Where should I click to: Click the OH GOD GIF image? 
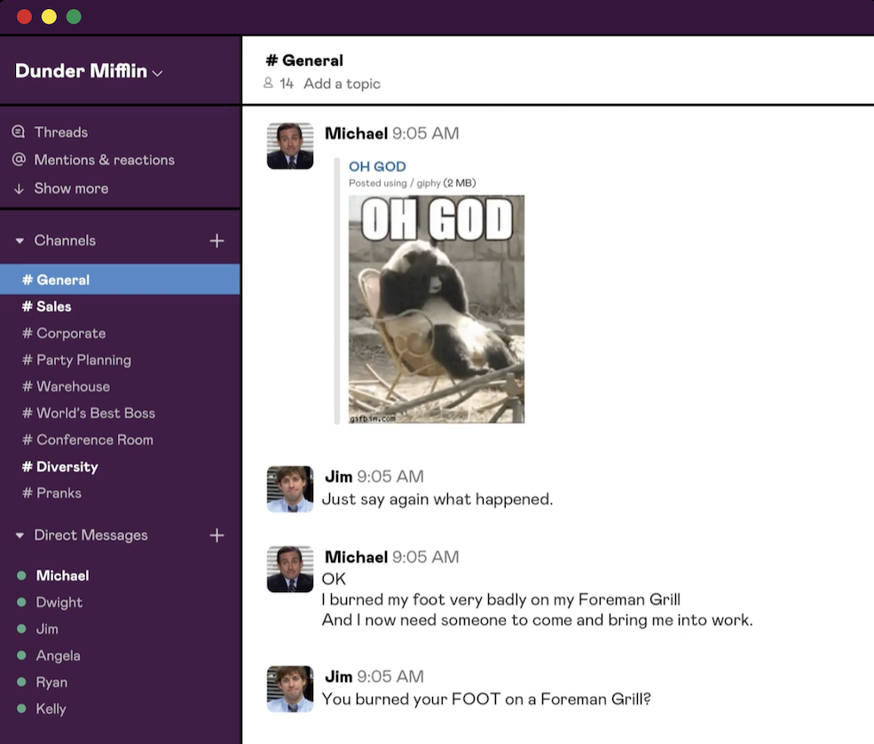pyautogui.click(x=436, y=308)
